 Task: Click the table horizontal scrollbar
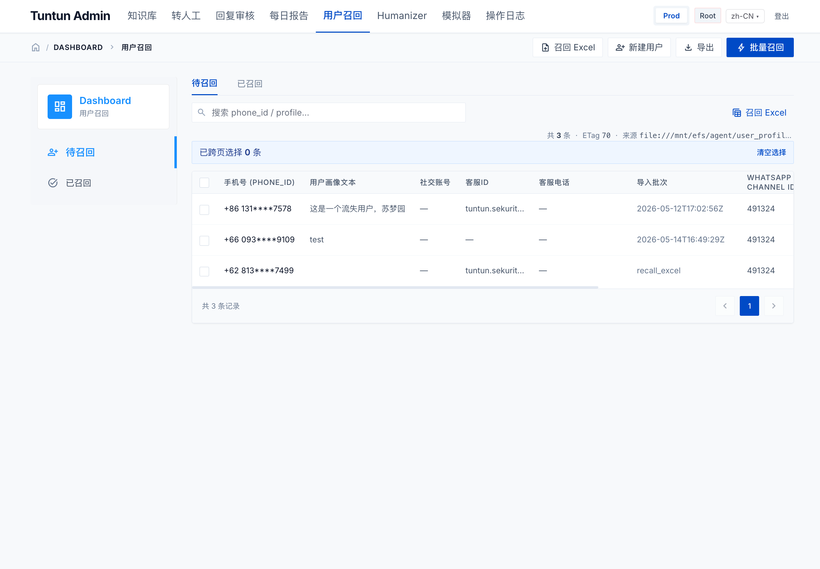[395, 287]
